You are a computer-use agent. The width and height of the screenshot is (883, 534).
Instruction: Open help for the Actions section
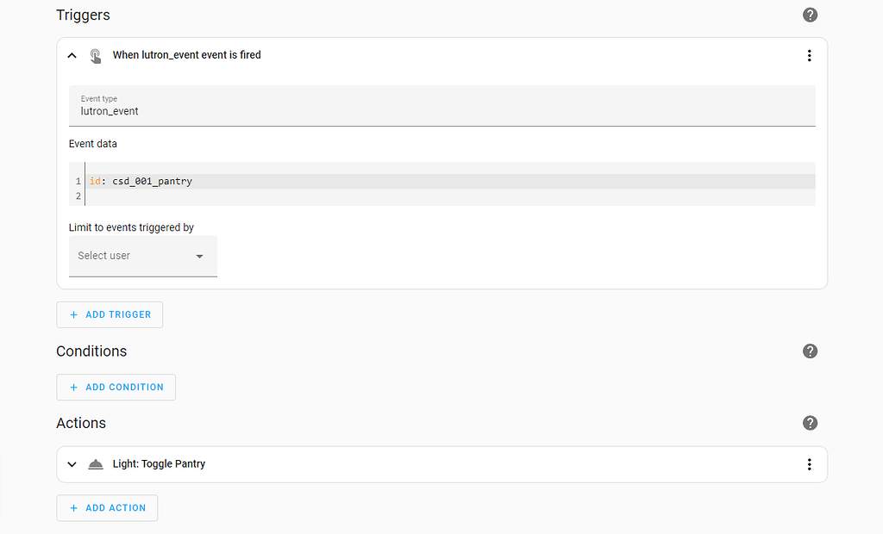click(x=810, y=423)
